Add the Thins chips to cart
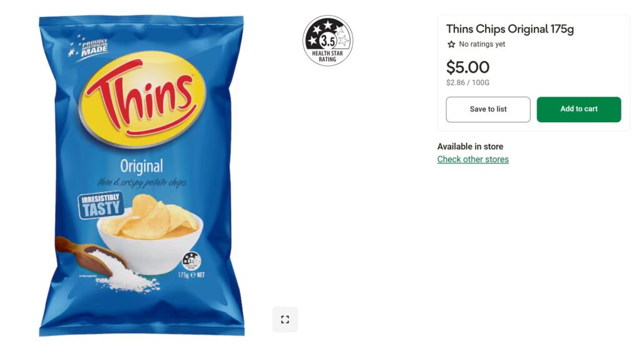Viewport: 641px width, 361px height. tap(579, 109)
